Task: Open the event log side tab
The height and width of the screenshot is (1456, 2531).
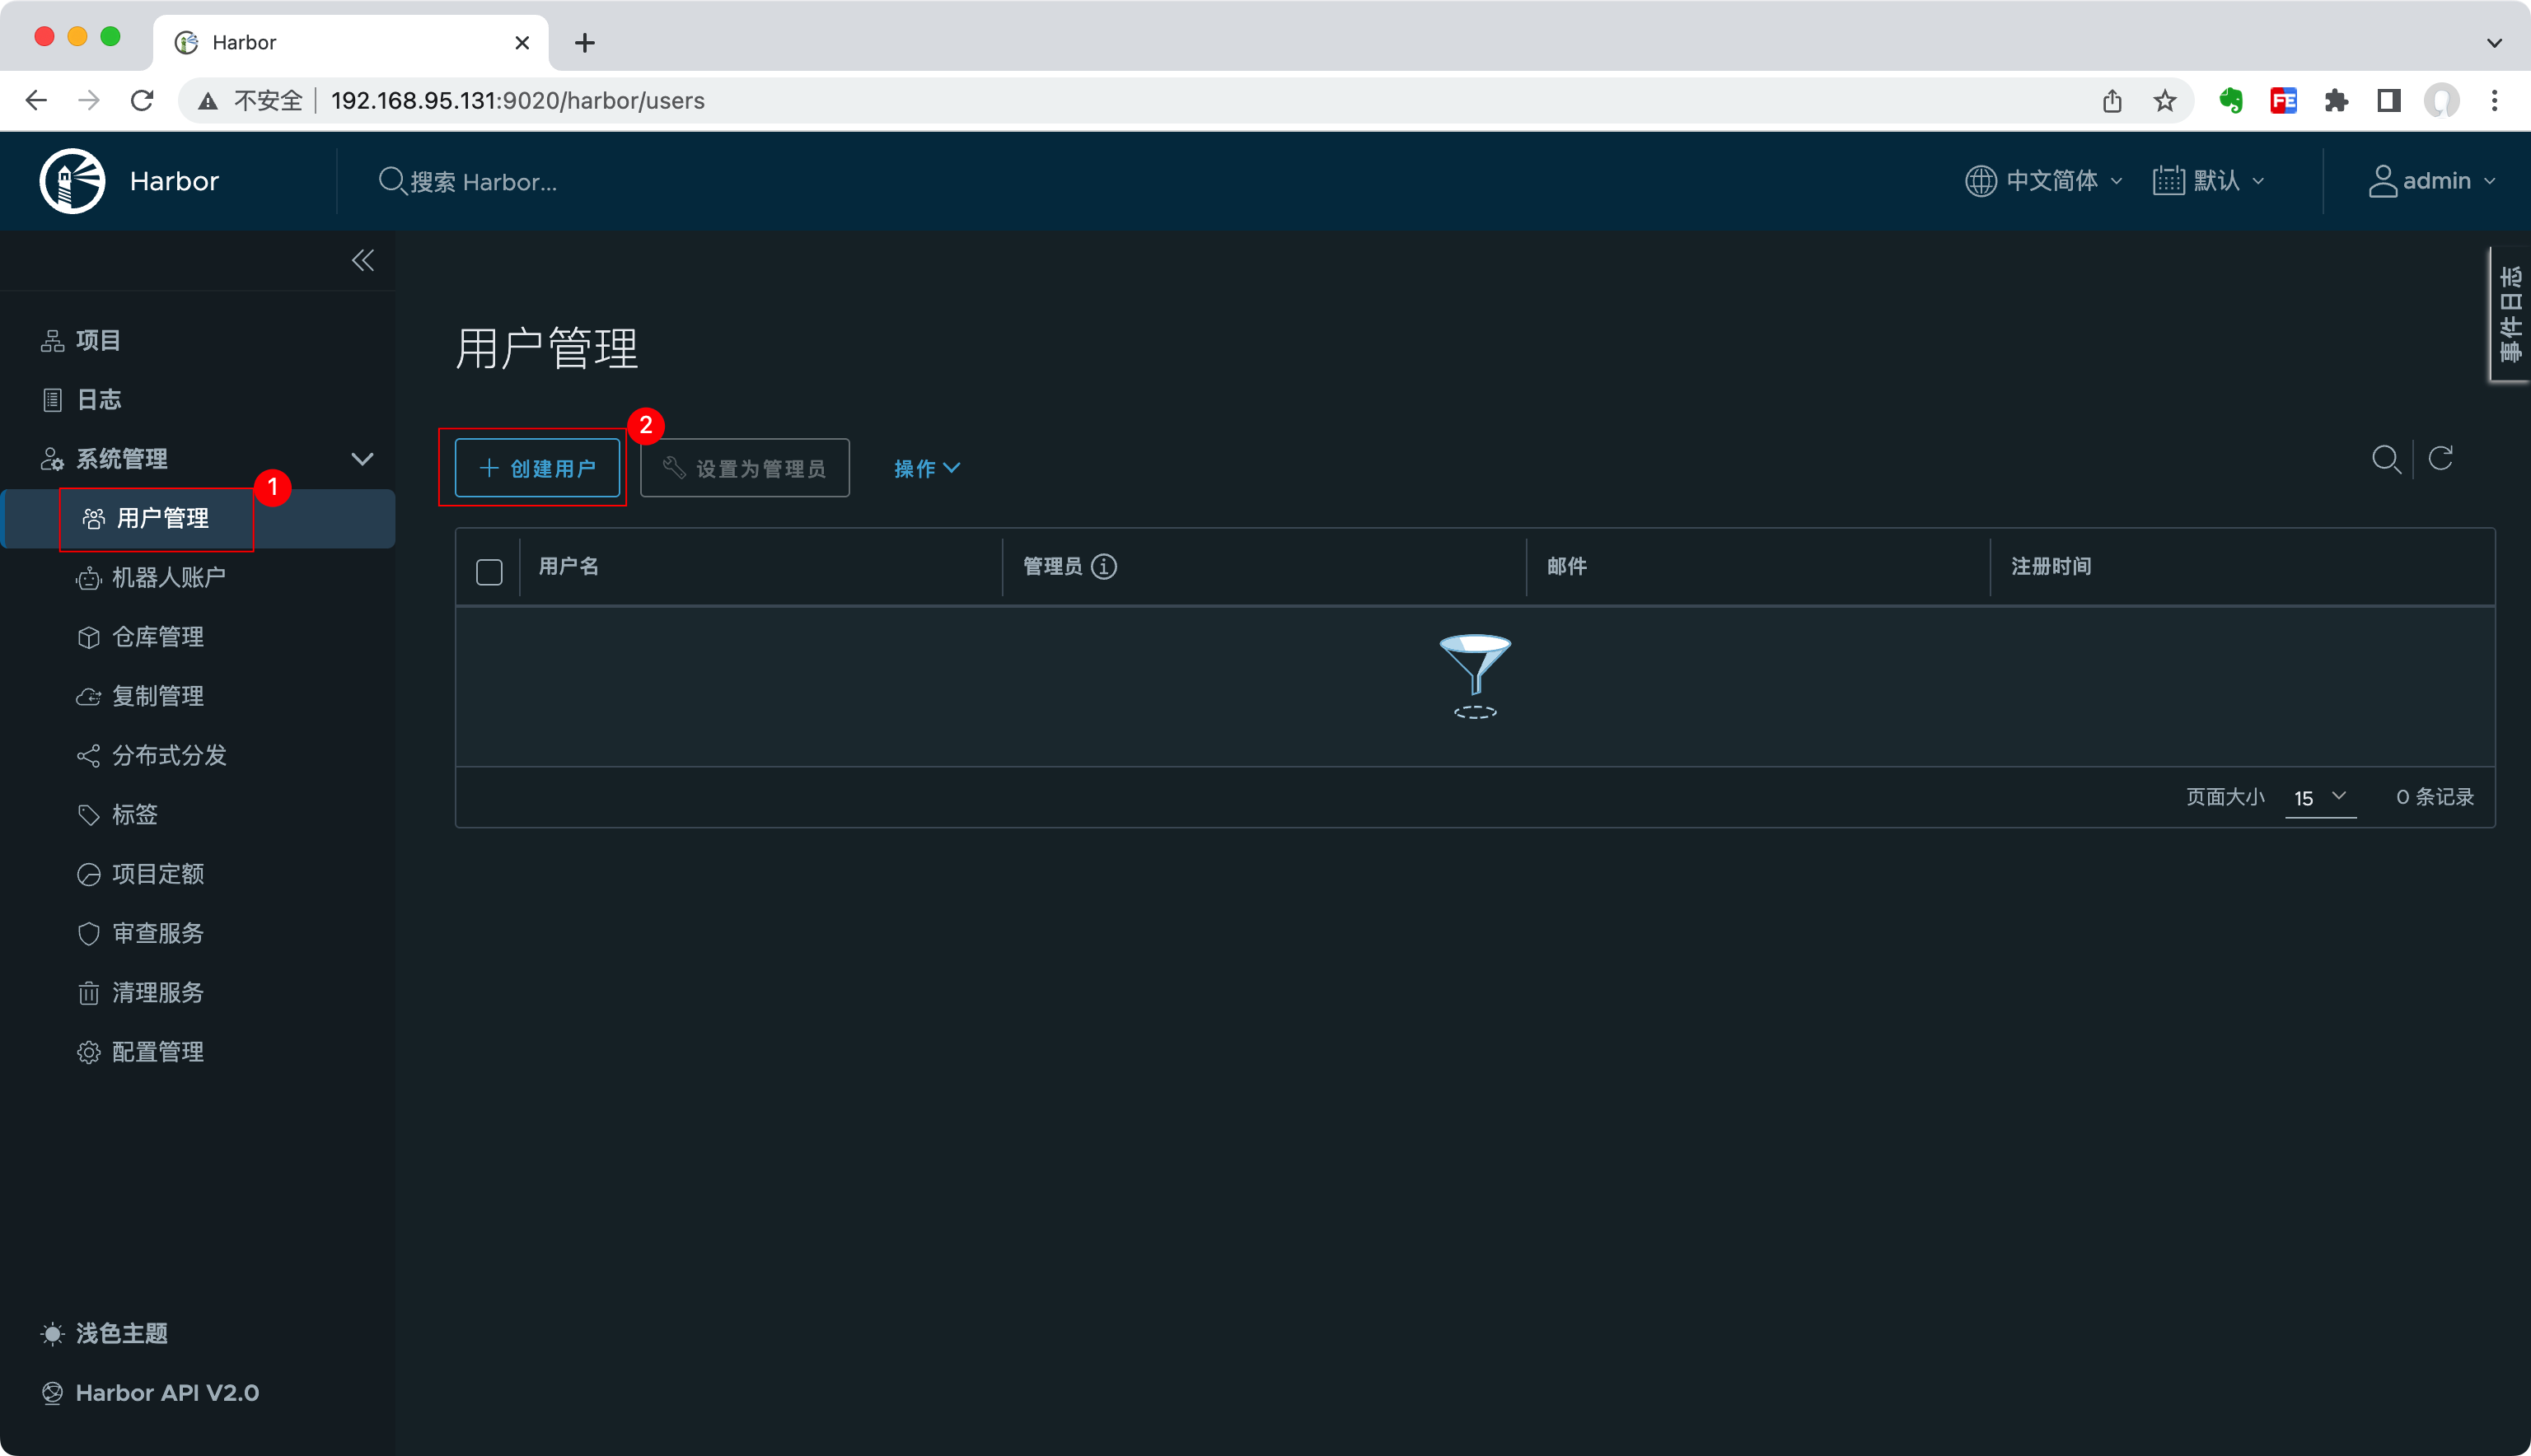Action: pyautogui.click(x=2509, y=314)
